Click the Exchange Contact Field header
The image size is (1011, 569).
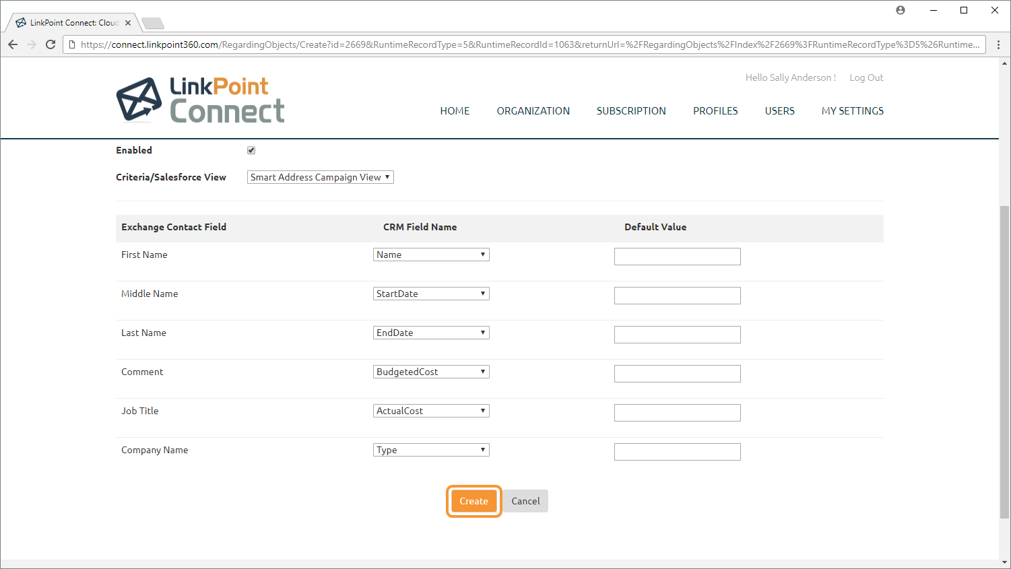(x=174, y=227)
